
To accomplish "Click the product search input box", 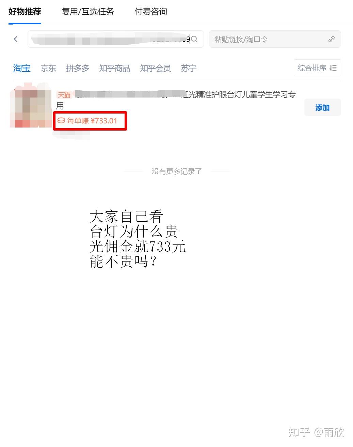I will pos(116,39).
